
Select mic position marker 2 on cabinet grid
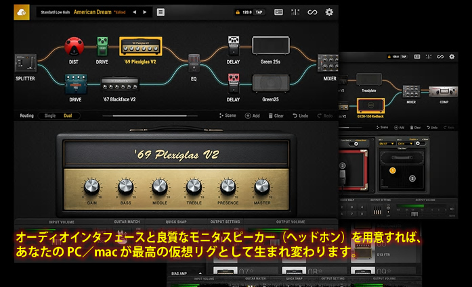pos(412,178)
